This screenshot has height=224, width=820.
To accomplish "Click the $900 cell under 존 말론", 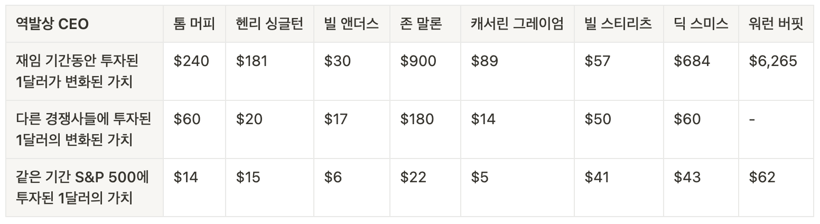I will [x=425, y=72].
